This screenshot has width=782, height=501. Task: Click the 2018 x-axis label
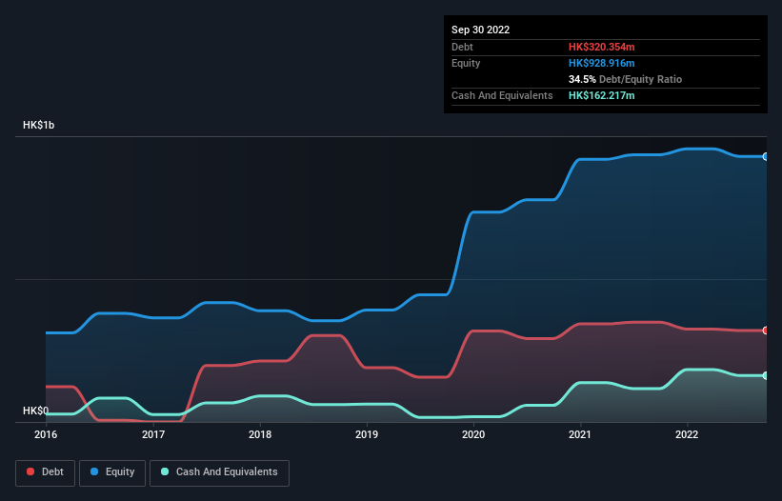[x=260, y=434]
